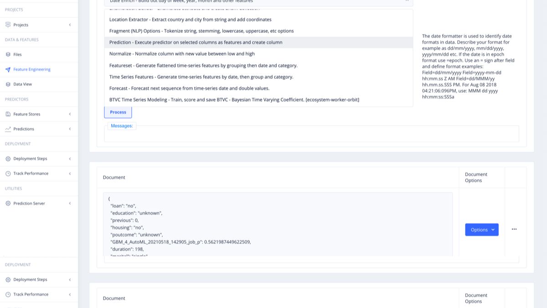Expand the Prediction Server submenu arrow
The image size is (547, 308).
click(x=70, y=204)
